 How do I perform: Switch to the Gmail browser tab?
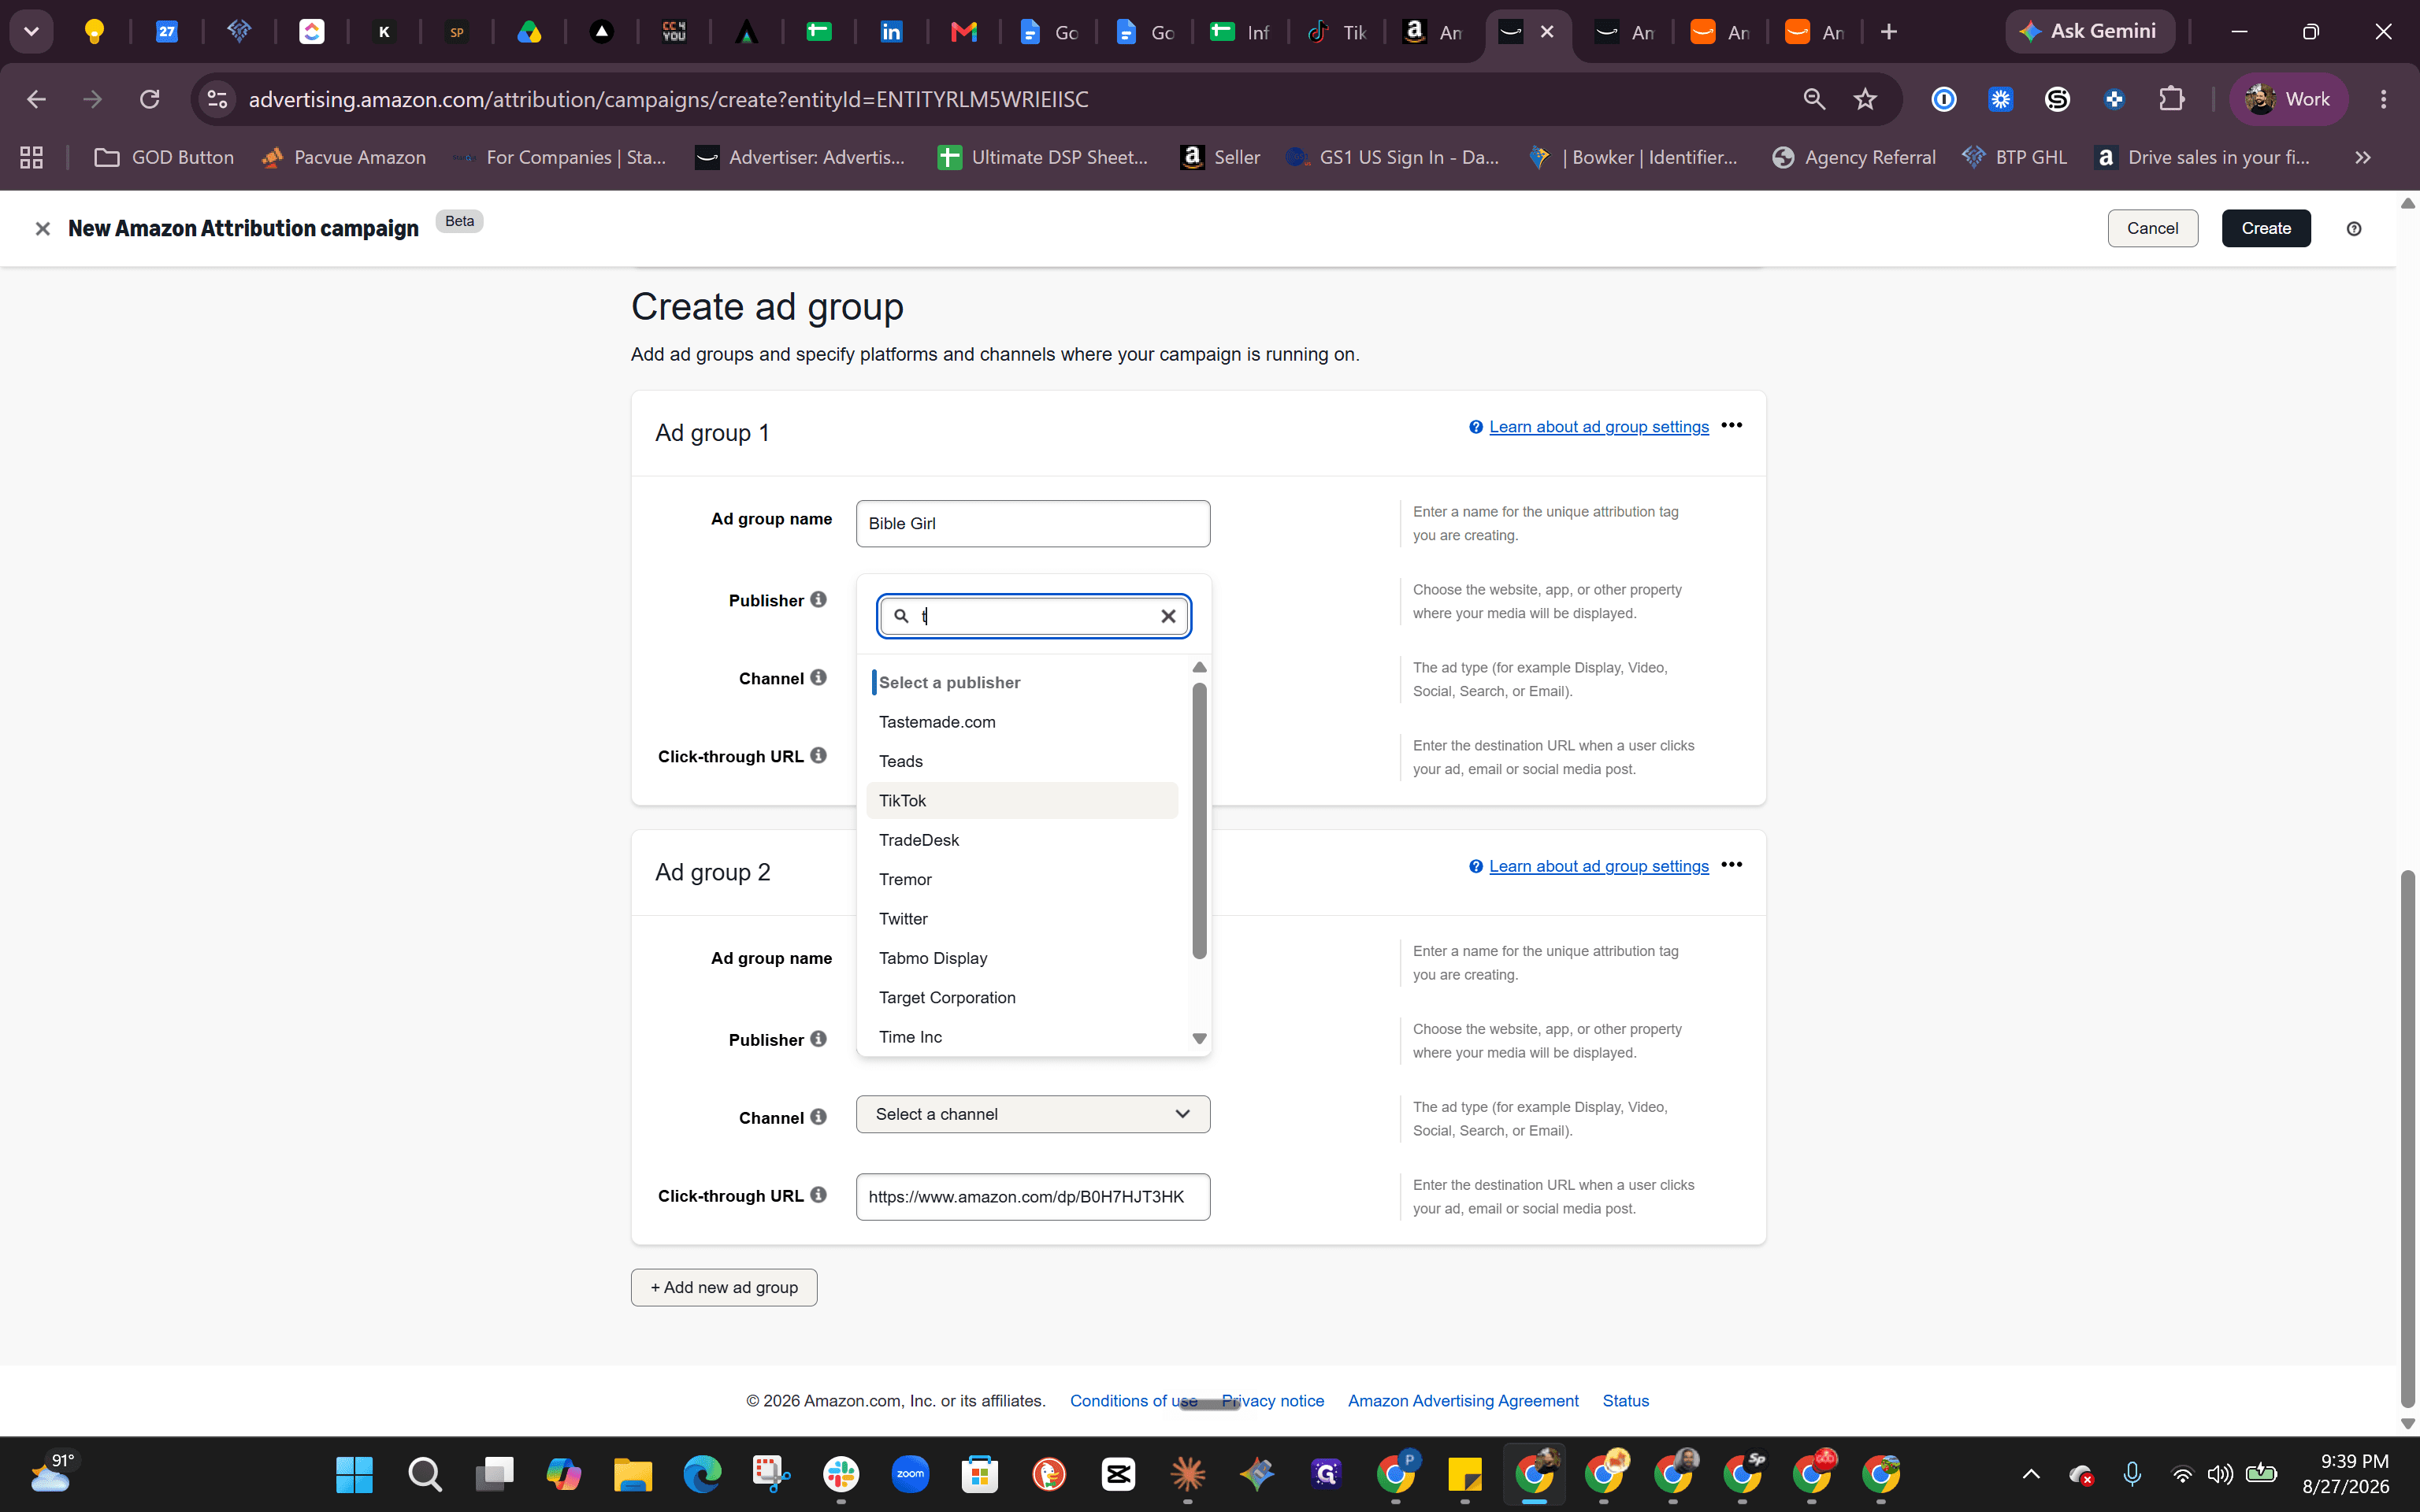[x=963, y=32]
